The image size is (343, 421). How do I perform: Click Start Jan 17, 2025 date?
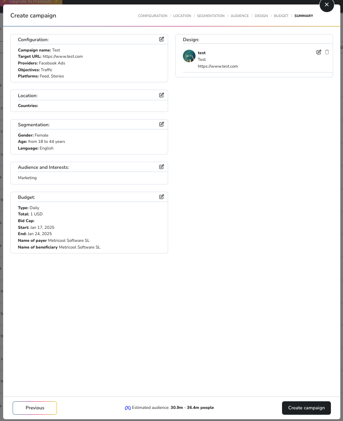pos(36,228)
